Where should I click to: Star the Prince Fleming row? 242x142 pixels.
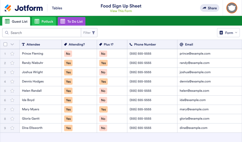[12, 54]
